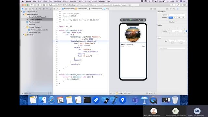The height and width of the screenshot is (117, 208).
Task: Collapse the ExampleSwiftUI project root
Action: 22,12
